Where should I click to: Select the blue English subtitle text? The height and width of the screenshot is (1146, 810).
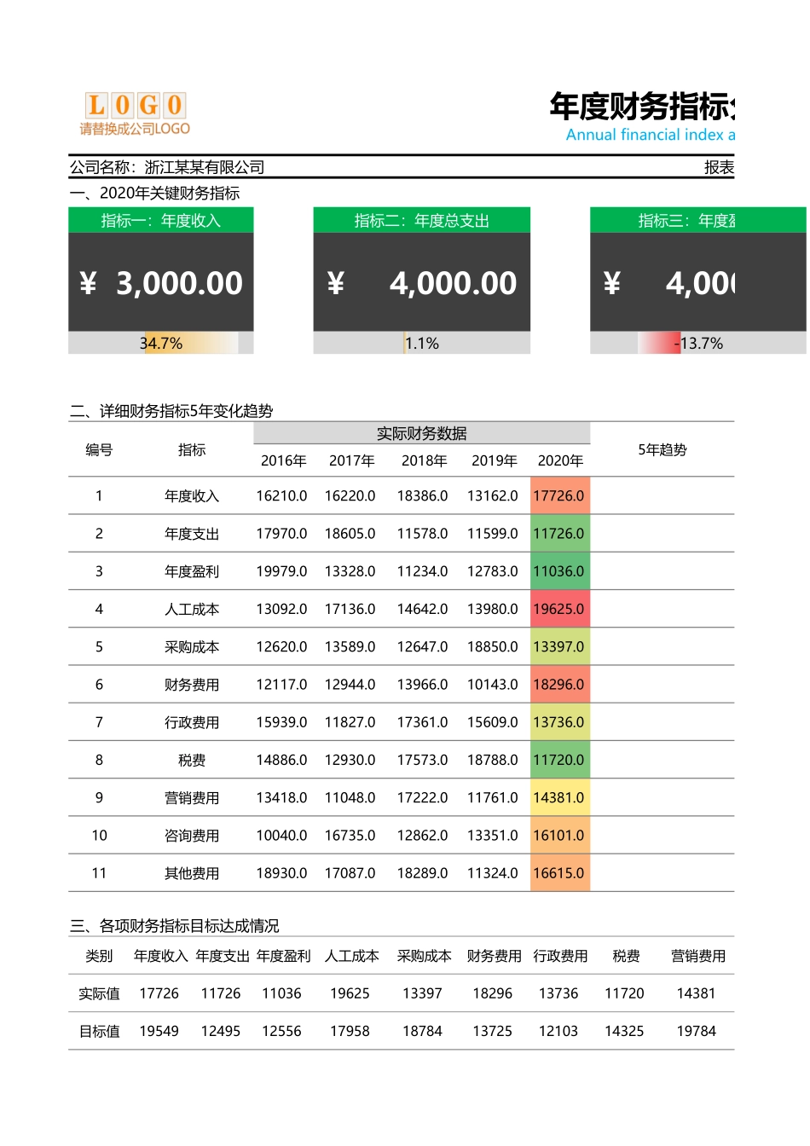click(653, 135)
